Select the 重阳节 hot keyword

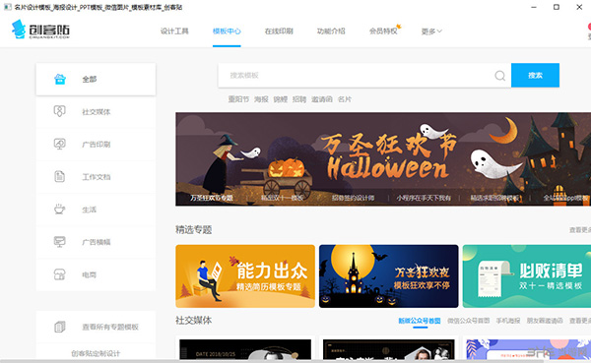coord(238,99)
